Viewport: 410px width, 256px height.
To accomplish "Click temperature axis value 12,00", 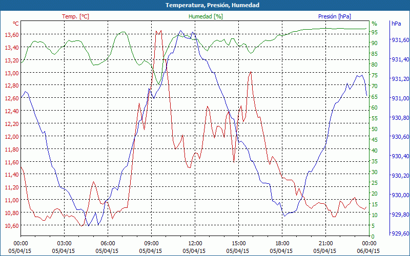I will point(12,136).
